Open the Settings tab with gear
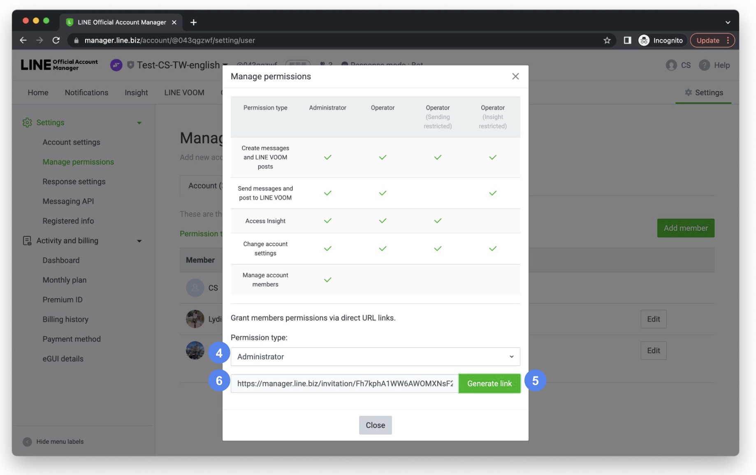 point(703,92)
